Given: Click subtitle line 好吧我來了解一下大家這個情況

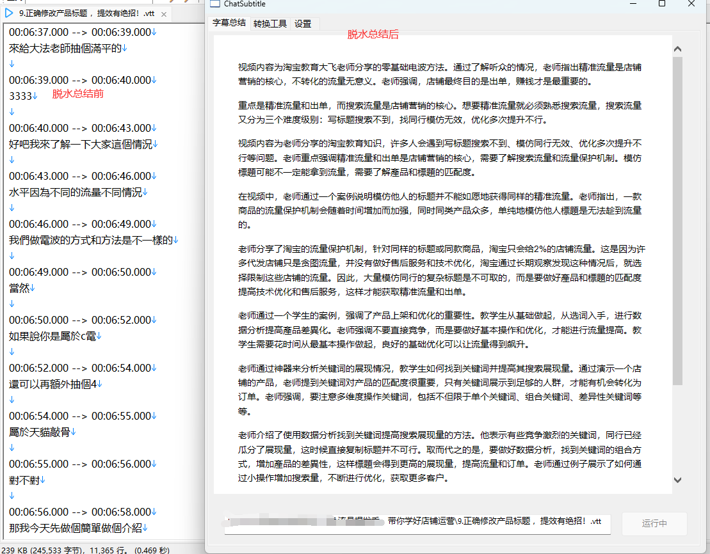Looking at the screenshot, I should click(81, 145).
